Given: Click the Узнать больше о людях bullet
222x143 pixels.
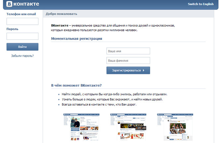Looking at the screenshot, I should [x=112, y=100].
